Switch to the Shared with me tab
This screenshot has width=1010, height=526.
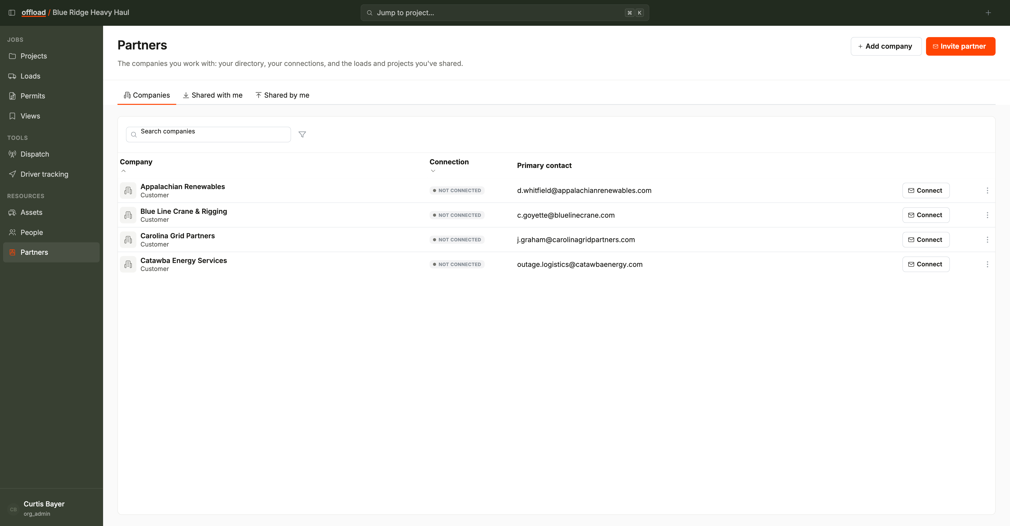(213, 95)
